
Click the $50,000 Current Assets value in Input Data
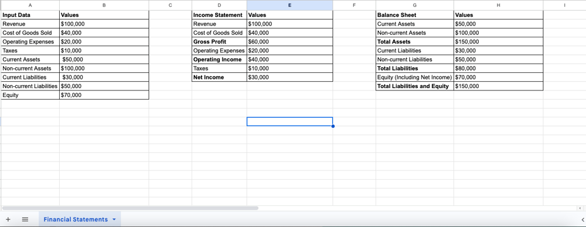pos(104,60)
